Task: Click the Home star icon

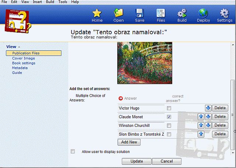Action: [97, 13]
